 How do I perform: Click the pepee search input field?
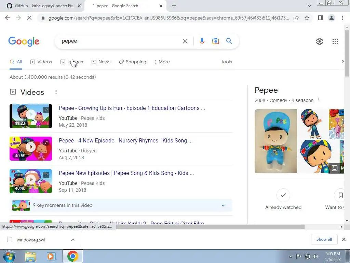coord(121,41)
